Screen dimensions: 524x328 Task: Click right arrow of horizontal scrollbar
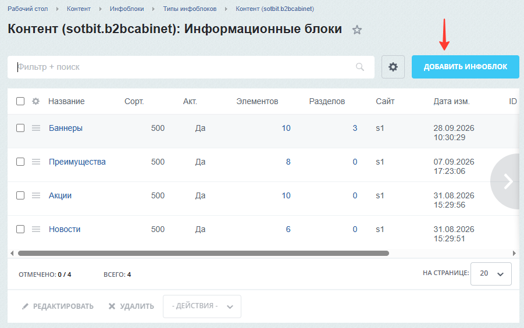coord(514,253)
